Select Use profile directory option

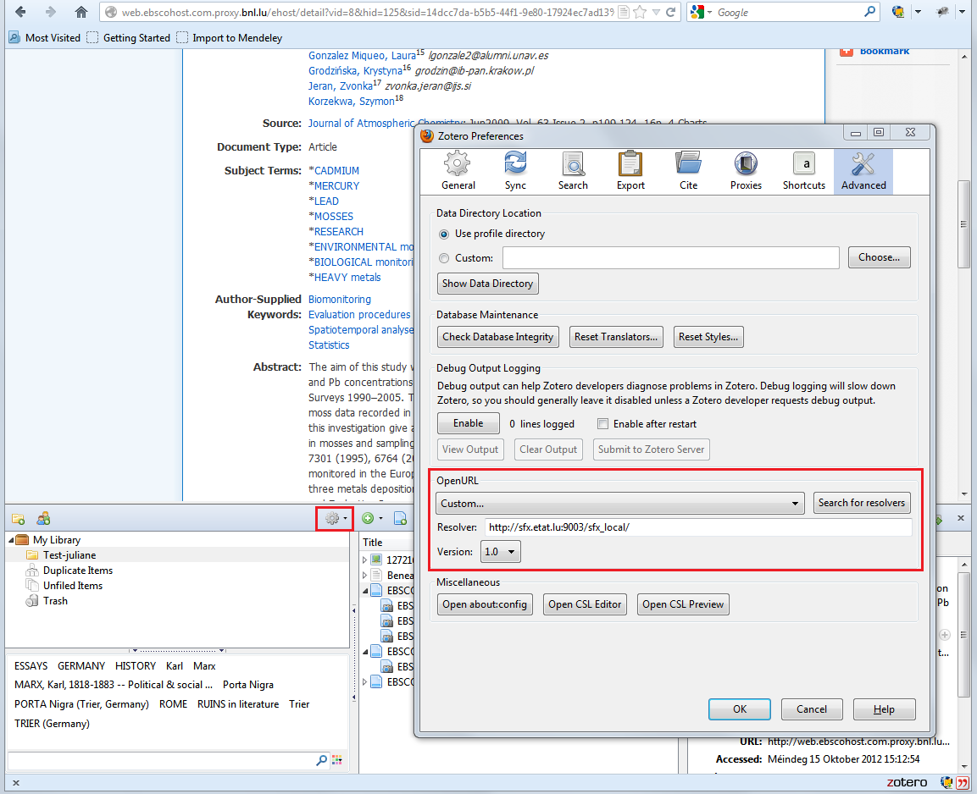444,234
